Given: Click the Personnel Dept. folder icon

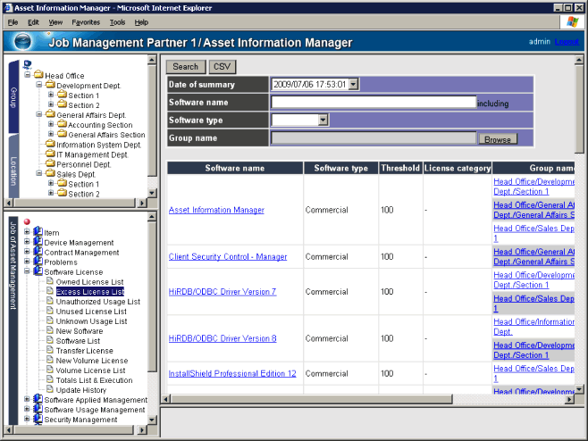Looking at the screenshot, I should (x=50, y=164).
